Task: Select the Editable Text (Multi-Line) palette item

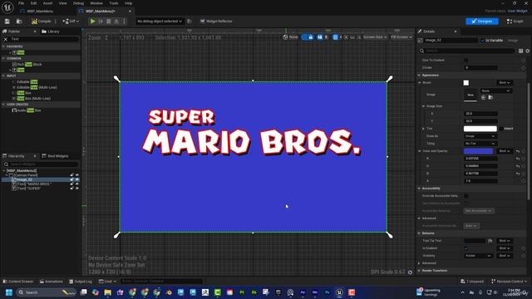Action: point(34,87)
